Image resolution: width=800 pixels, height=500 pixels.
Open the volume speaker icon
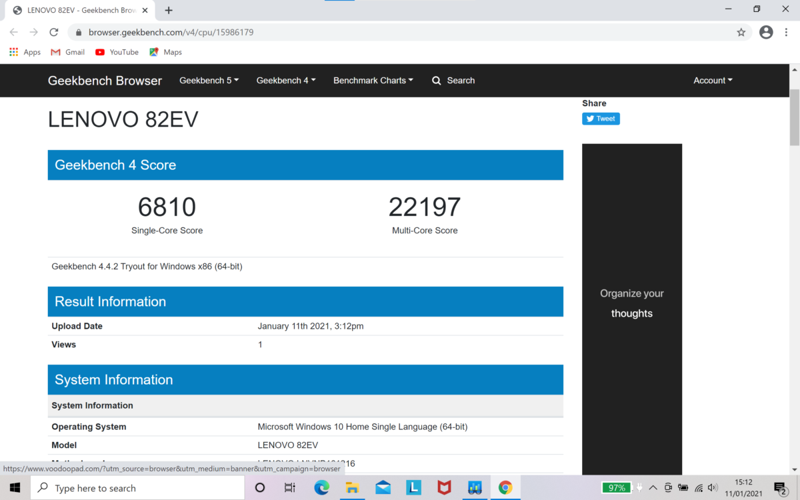(x=713, y=488)
